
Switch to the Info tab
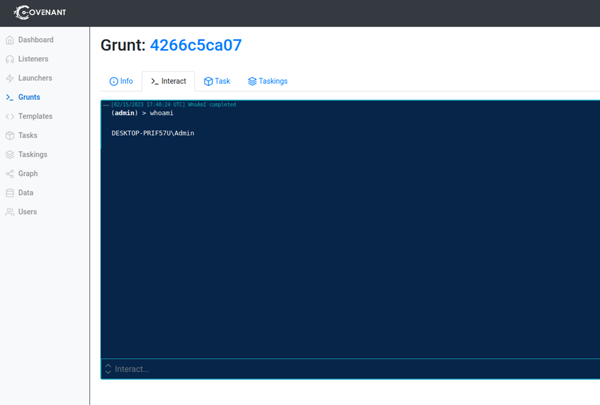coord(121,81)
